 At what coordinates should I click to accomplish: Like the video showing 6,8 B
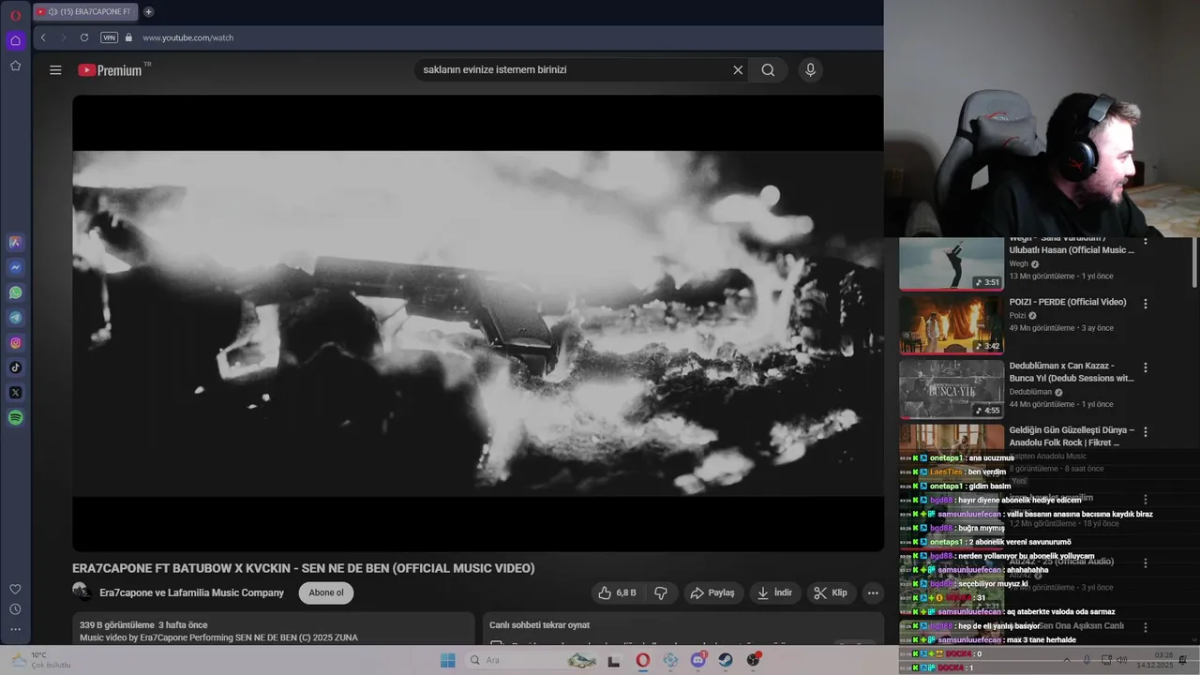click(617, 592)
